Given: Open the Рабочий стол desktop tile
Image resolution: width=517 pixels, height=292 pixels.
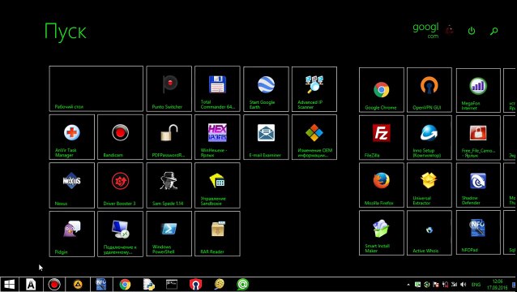Looking at the screenshot, I should [x=96, y=88].
